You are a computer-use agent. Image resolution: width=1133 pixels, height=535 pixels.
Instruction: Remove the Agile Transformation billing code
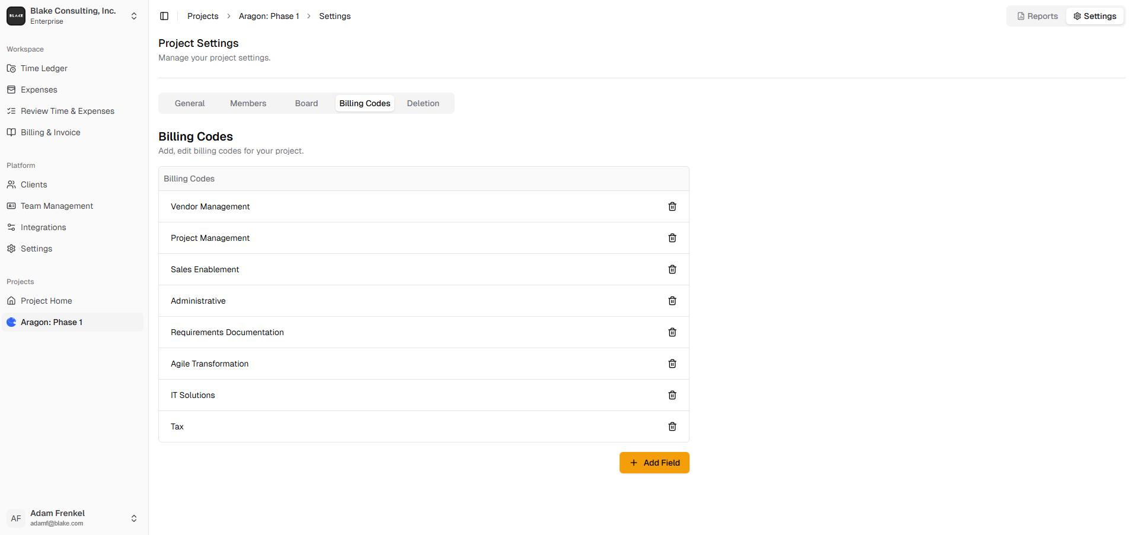(x=672, y=364)
